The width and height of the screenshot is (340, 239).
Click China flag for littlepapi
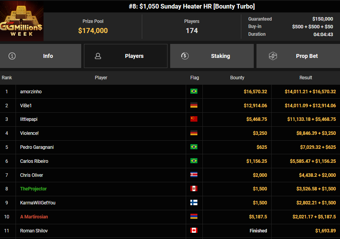(194, 119)
